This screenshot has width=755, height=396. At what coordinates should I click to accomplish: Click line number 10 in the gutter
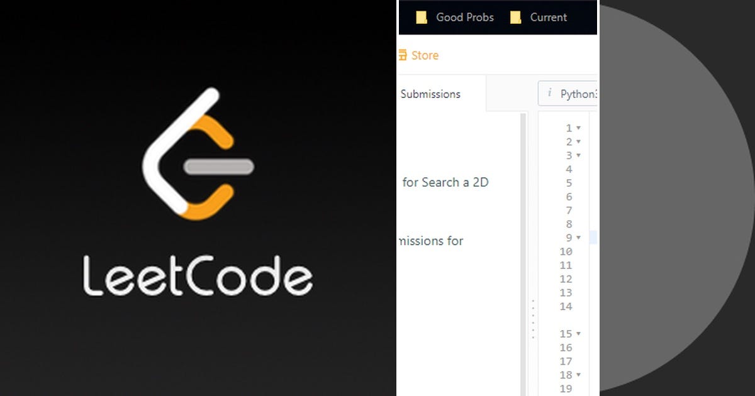[x=566, y=251]
